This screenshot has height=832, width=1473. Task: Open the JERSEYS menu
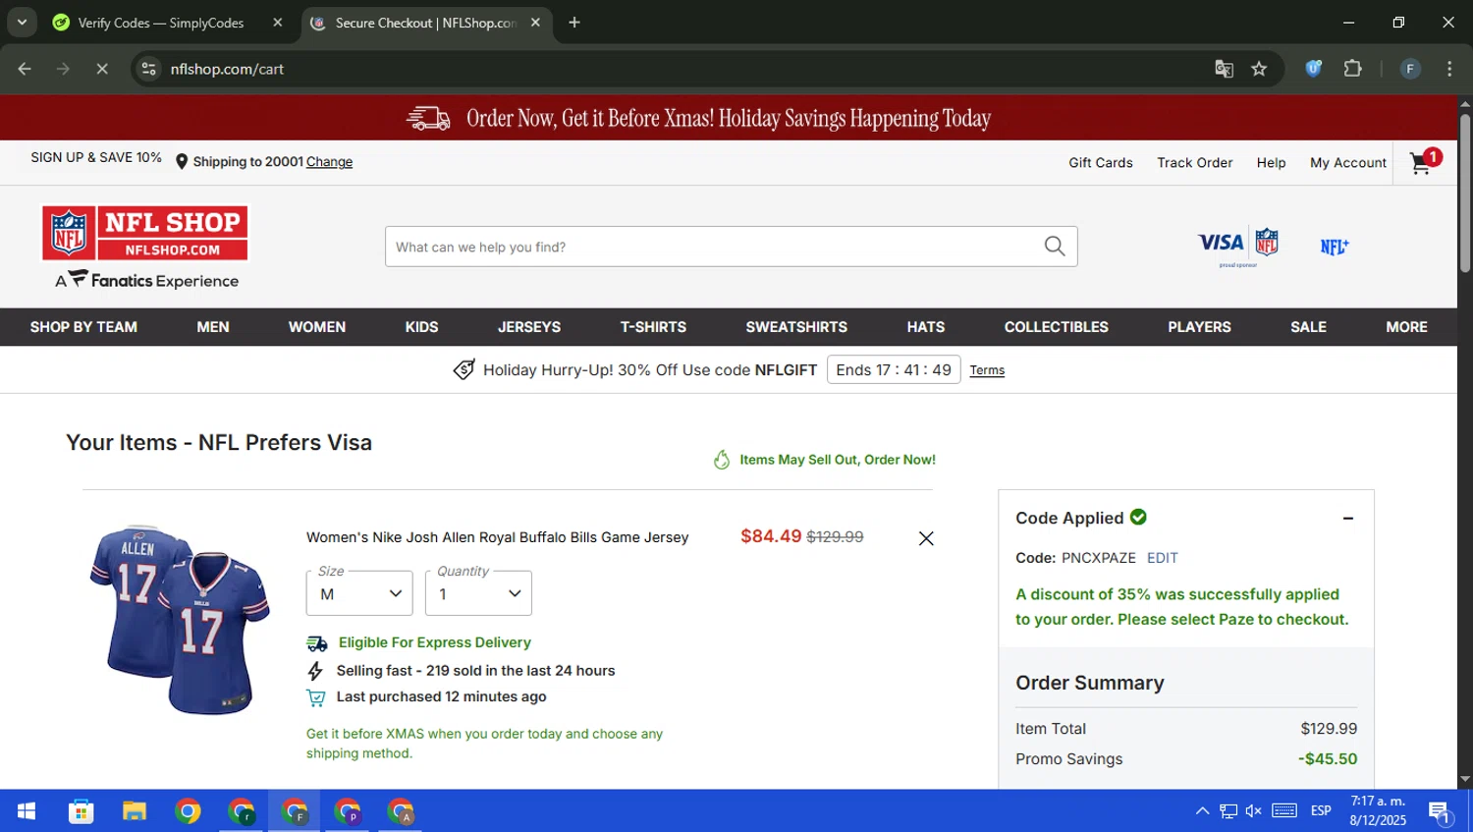[x=529, y=327]
